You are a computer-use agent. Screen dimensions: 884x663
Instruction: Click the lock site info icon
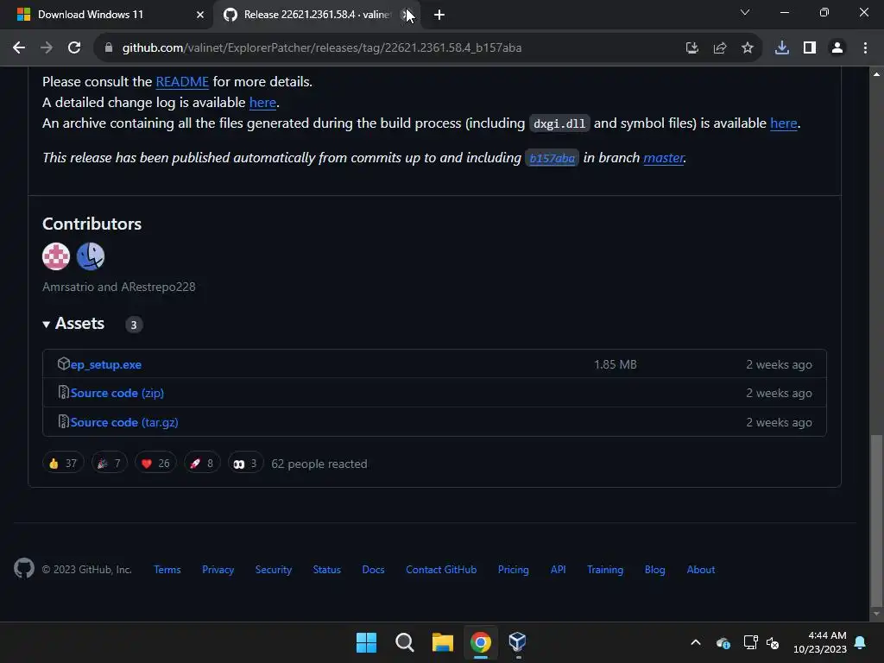pos(109,48)
